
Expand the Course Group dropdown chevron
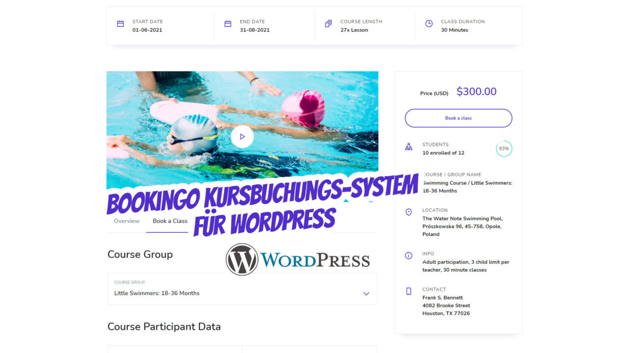tap(366, 294)
